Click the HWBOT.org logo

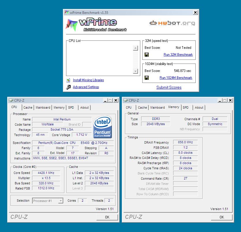(x=172, y=23)
